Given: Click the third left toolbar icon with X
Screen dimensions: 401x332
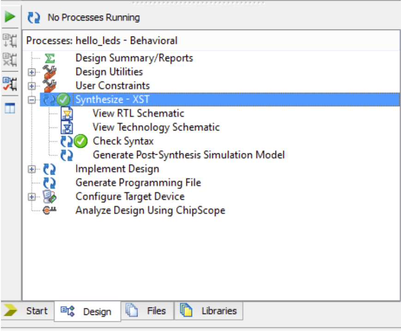Looking at the screenshot, I should coord(10,60).
